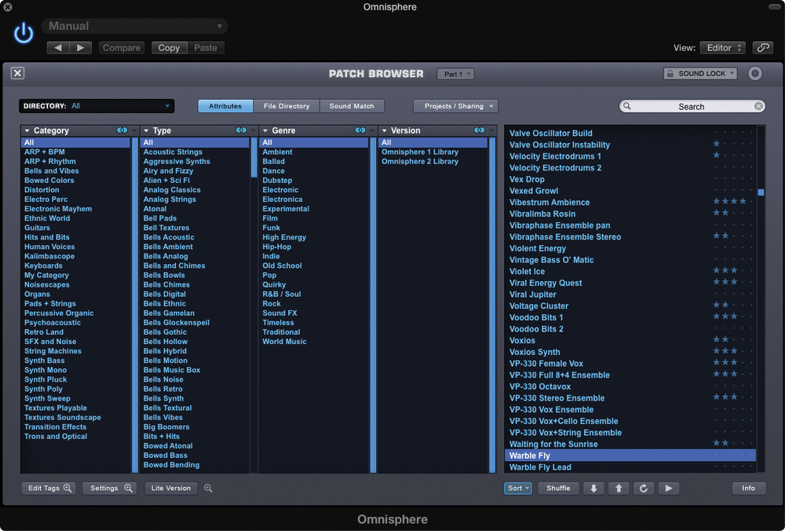Toggle Type column link icon

[241, 130]
